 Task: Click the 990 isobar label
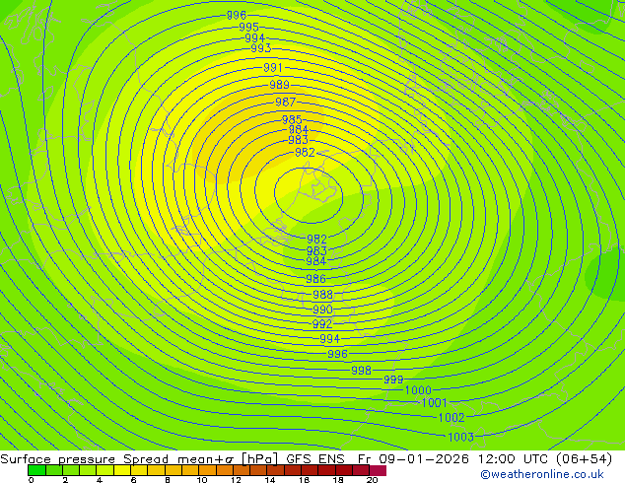(x=322, y=310)
